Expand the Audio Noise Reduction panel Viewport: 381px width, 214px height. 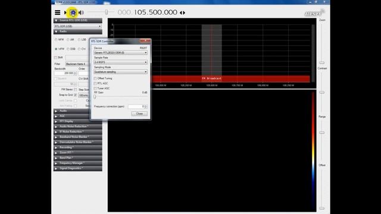pos(78,127)
